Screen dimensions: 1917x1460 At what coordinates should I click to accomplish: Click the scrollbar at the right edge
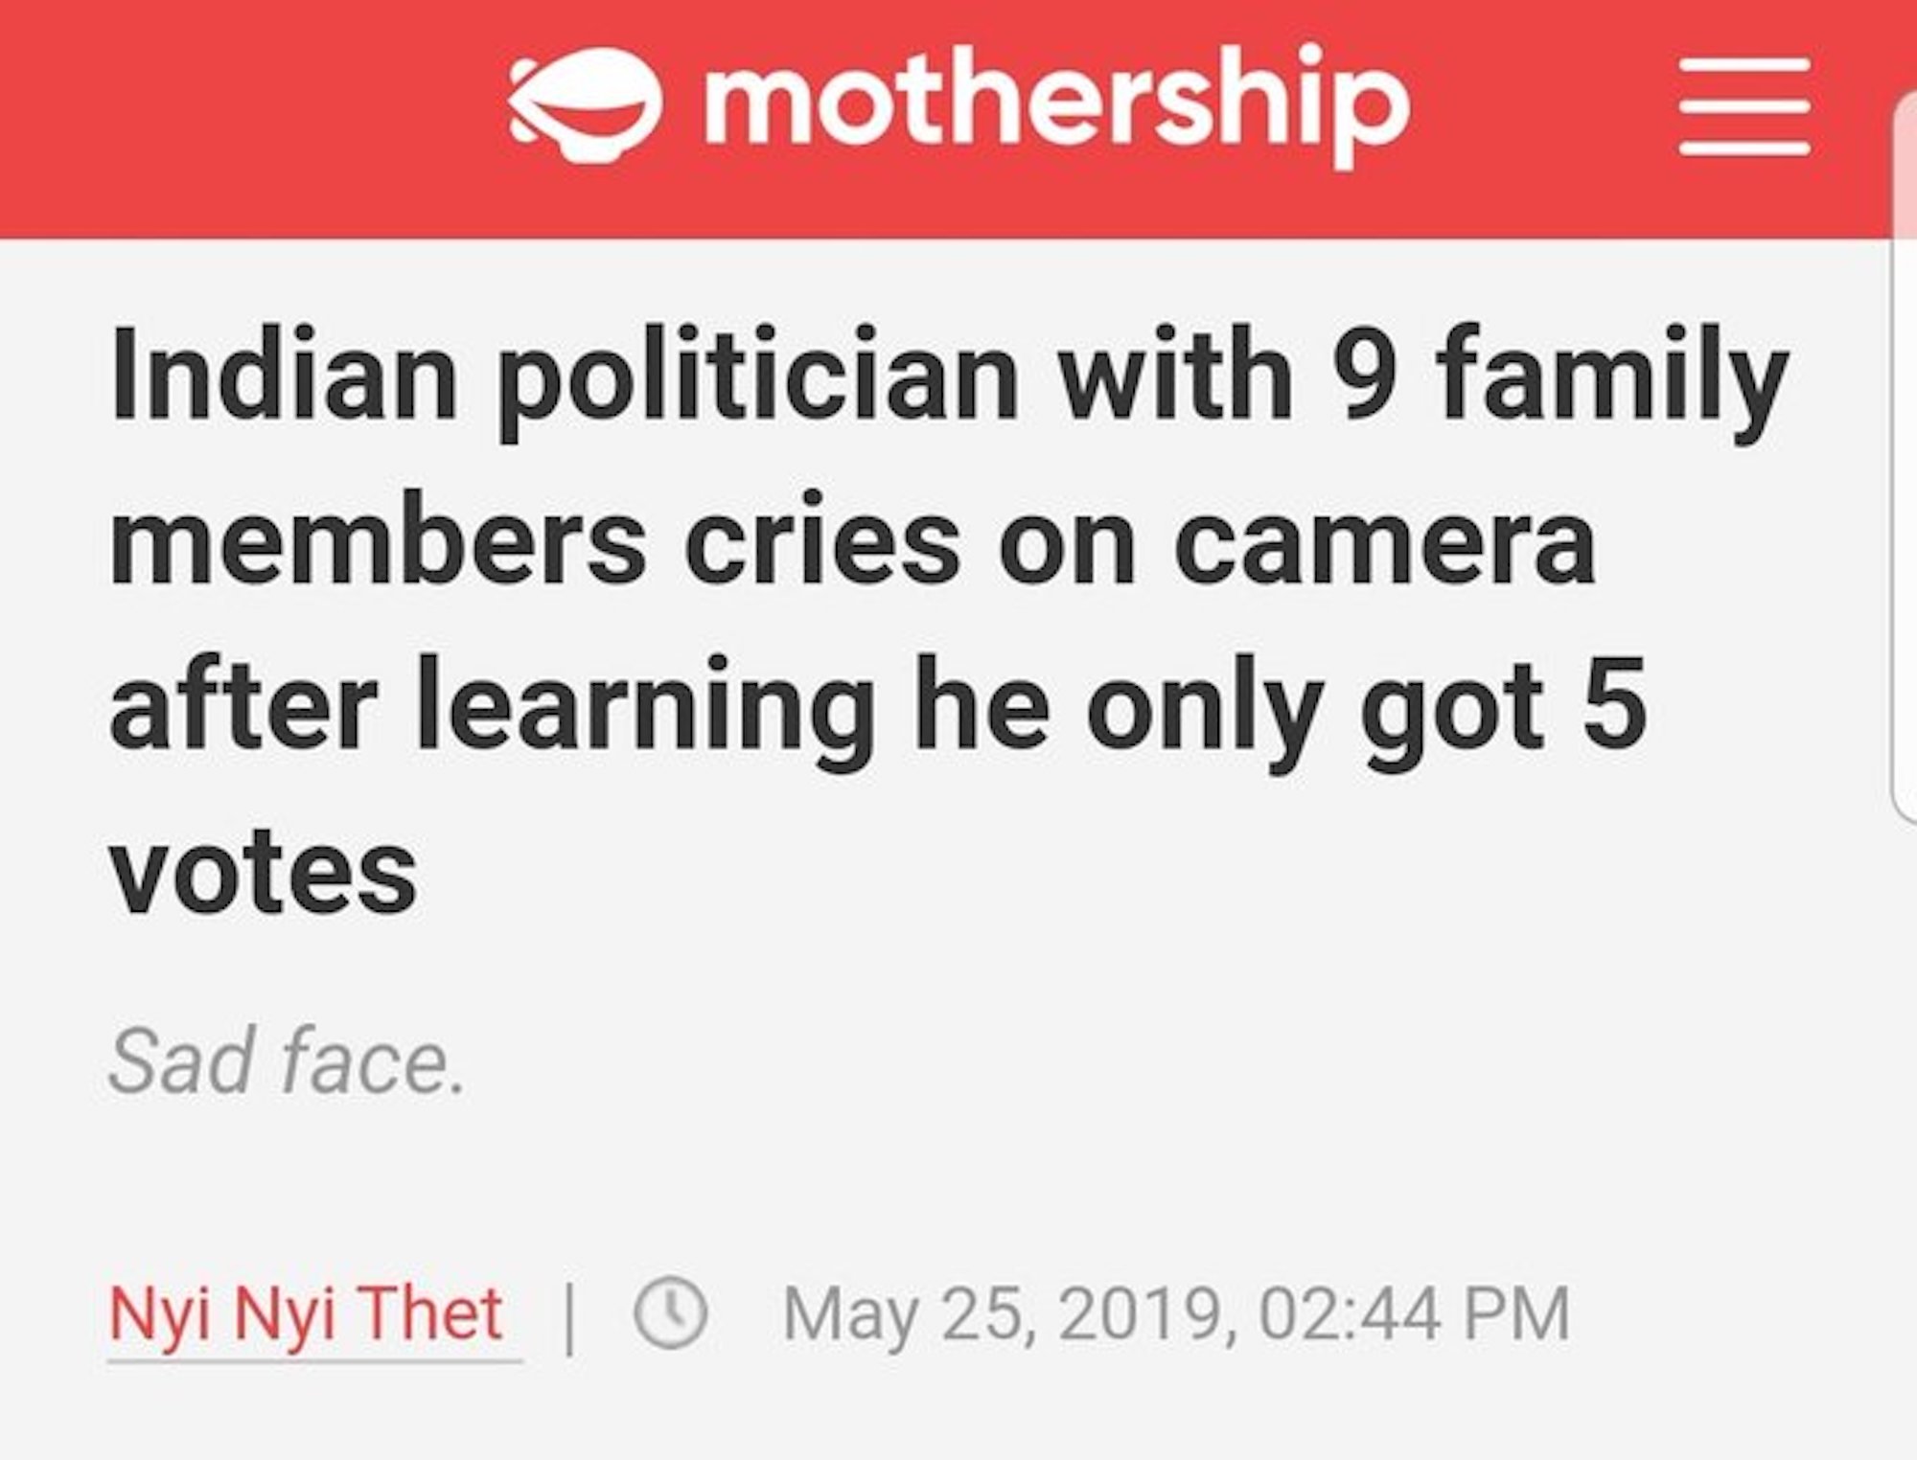[1905, 460]
